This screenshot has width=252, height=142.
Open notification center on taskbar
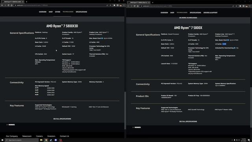pos(249,140)
